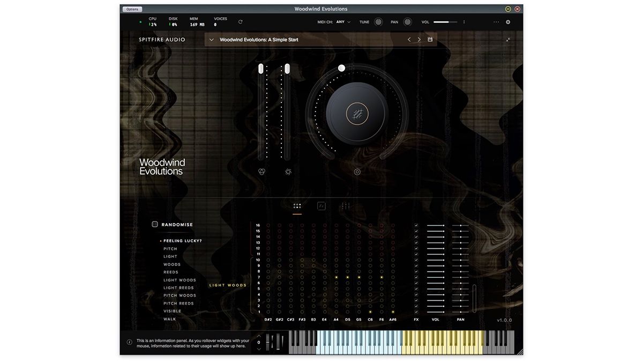Open the FX page icon
This screenshot has height=362, width=643.
(322, 206)
